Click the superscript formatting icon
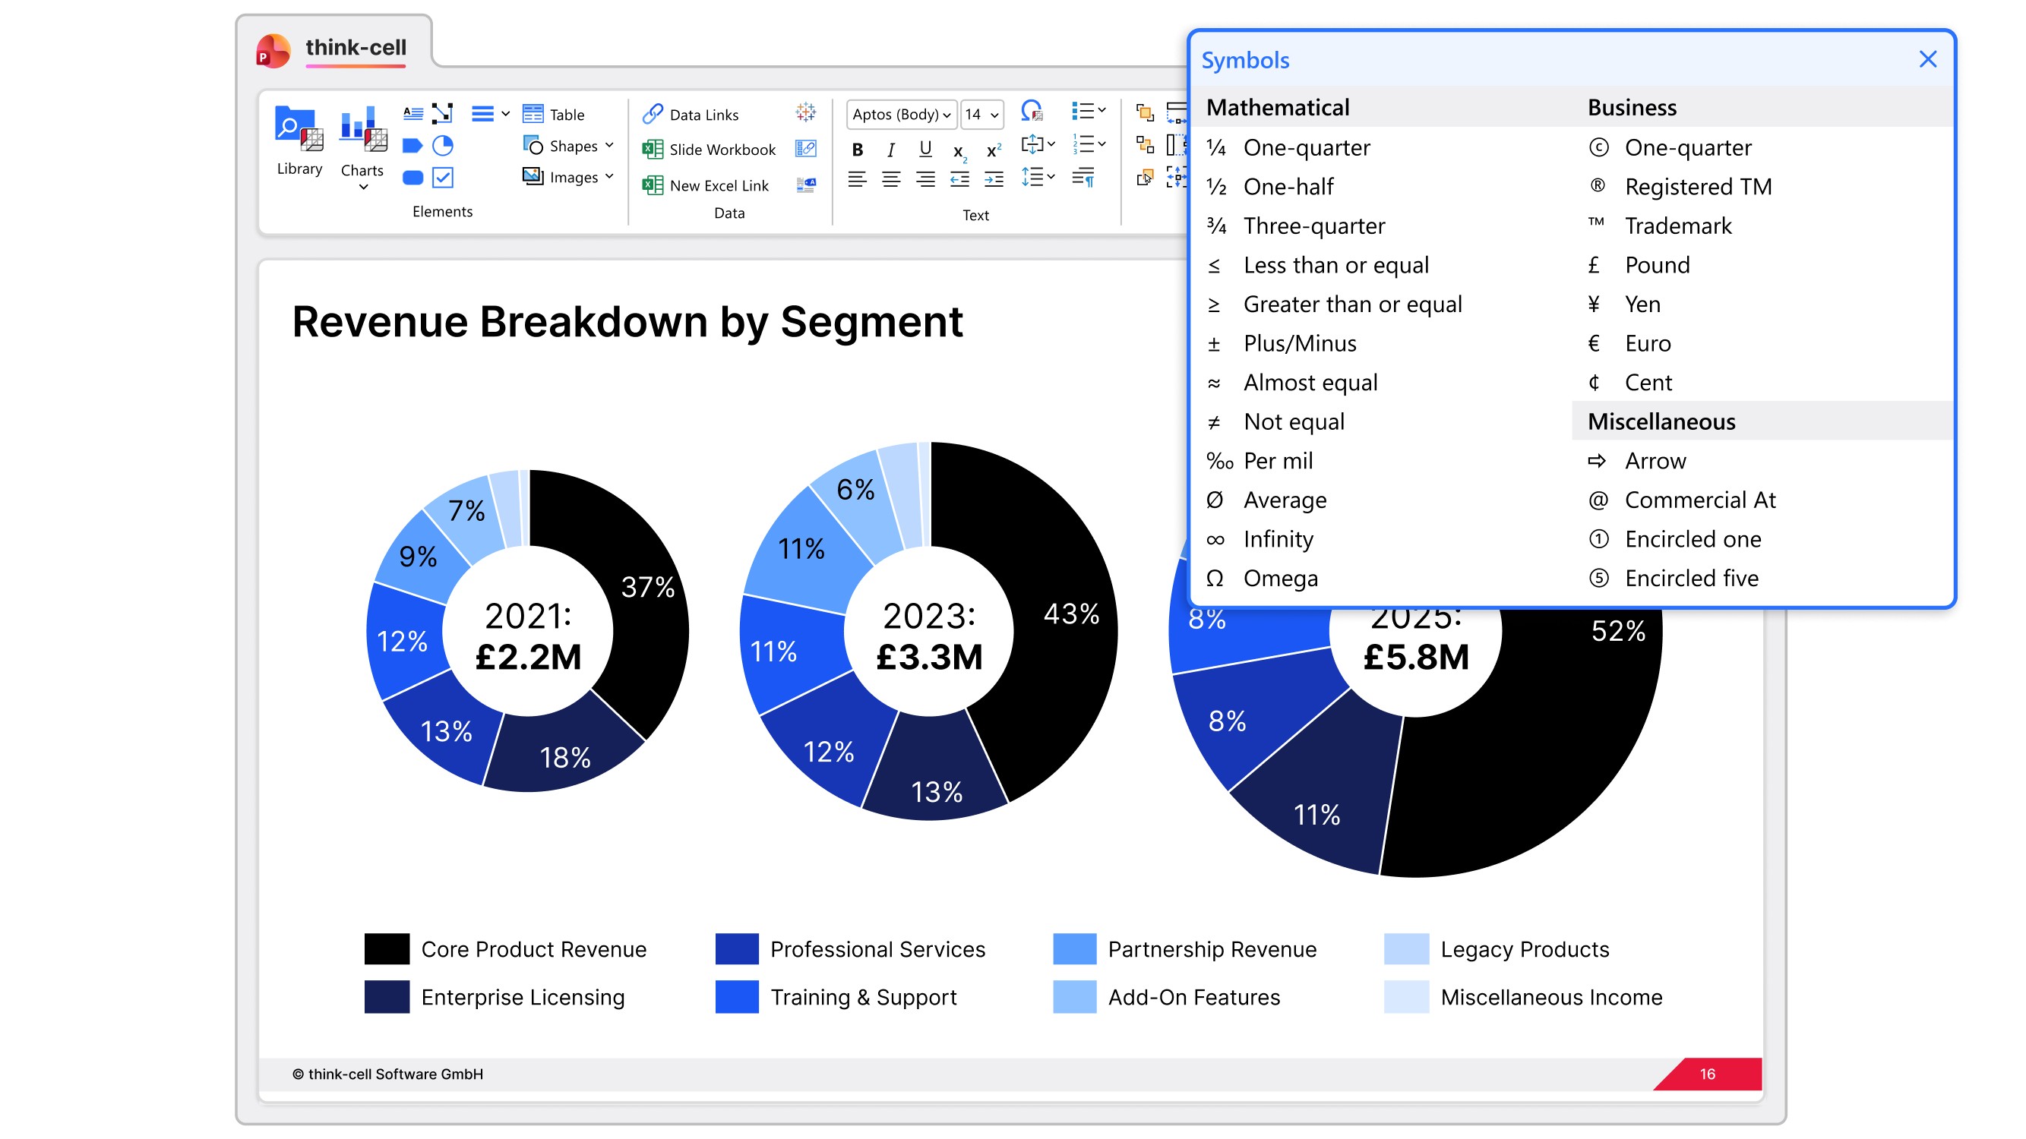This screenshot has width=2026, height=1139. pos(994,150)
